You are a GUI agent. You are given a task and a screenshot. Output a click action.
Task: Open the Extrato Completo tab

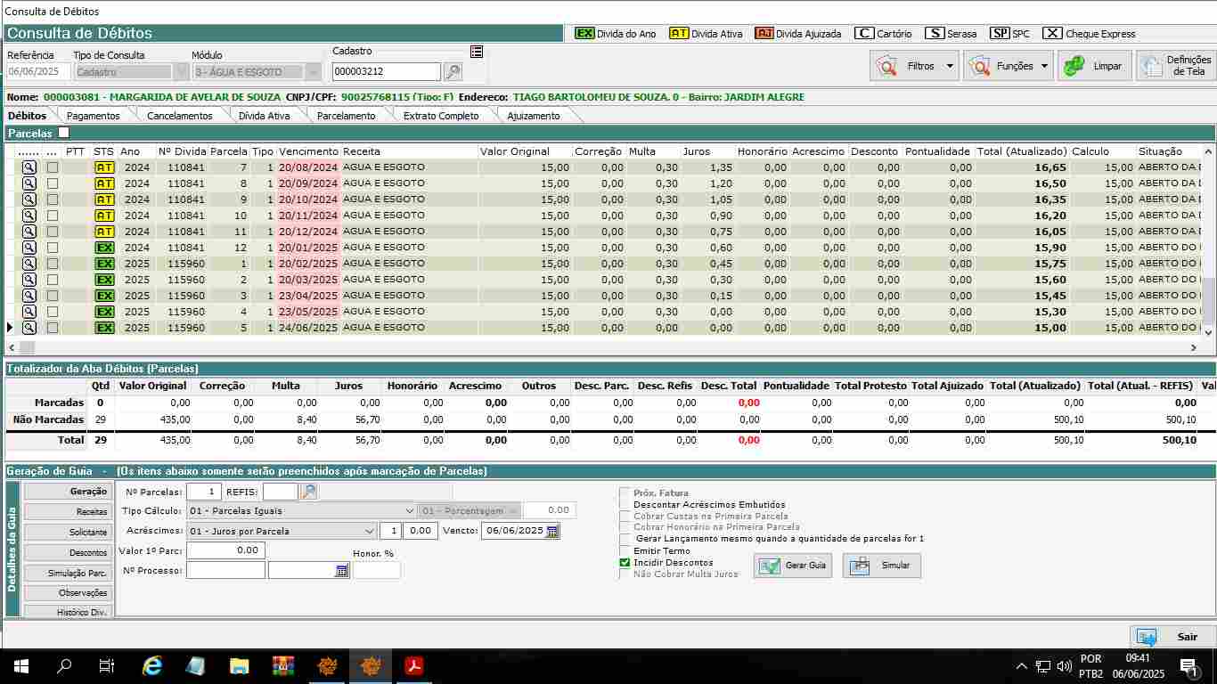tap(440, 116)
